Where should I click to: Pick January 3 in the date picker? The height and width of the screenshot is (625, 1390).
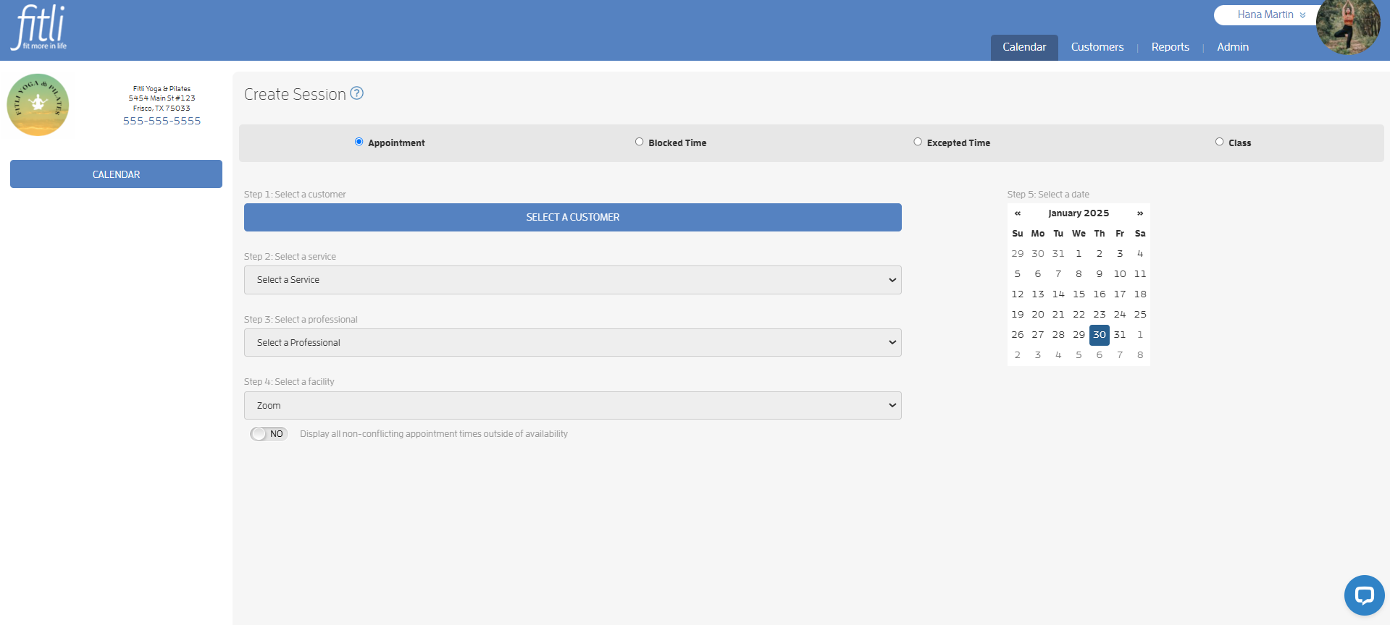pos(1120,254)
